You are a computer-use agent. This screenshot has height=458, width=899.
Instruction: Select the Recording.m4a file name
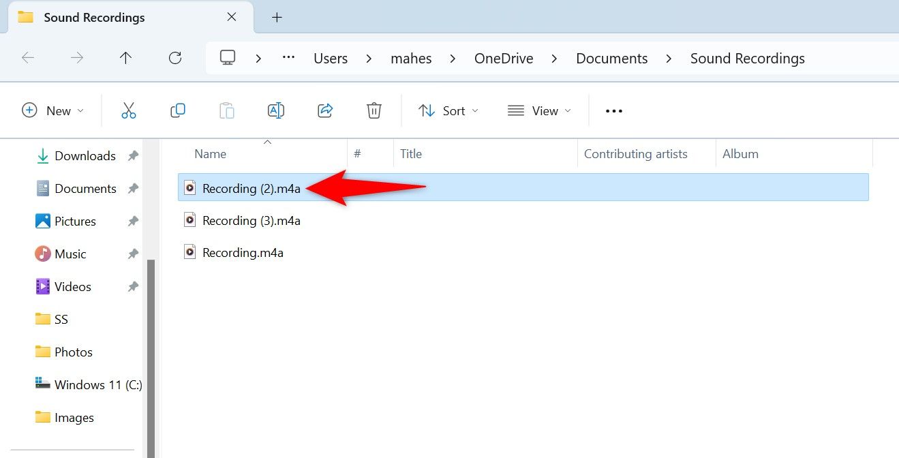tap(243, 252)
